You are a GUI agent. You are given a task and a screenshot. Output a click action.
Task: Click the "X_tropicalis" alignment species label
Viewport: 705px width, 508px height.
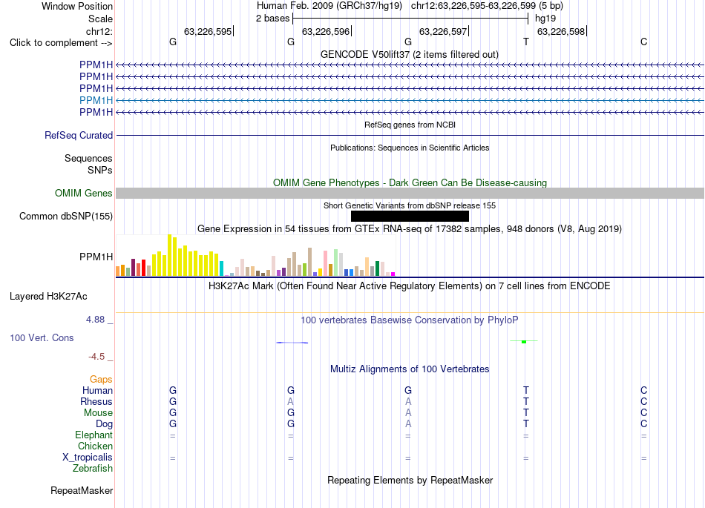point(88,458)
